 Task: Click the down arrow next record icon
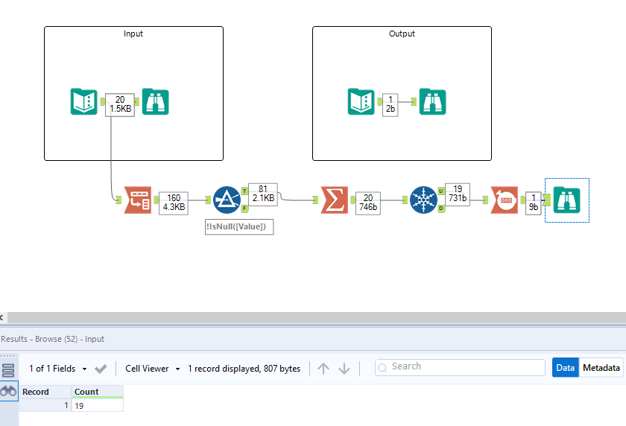(x=344, y=369)
